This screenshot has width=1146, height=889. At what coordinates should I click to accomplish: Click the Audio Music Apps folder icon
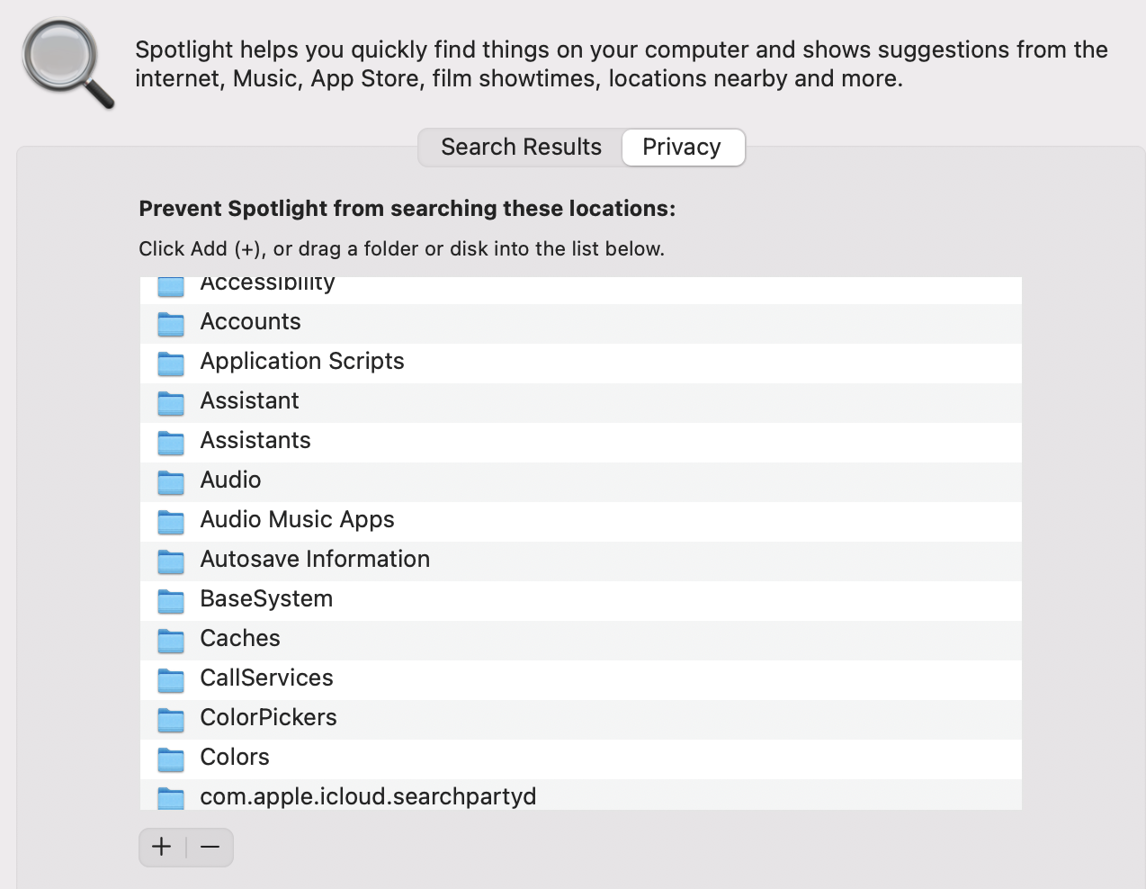click(171, 520)
